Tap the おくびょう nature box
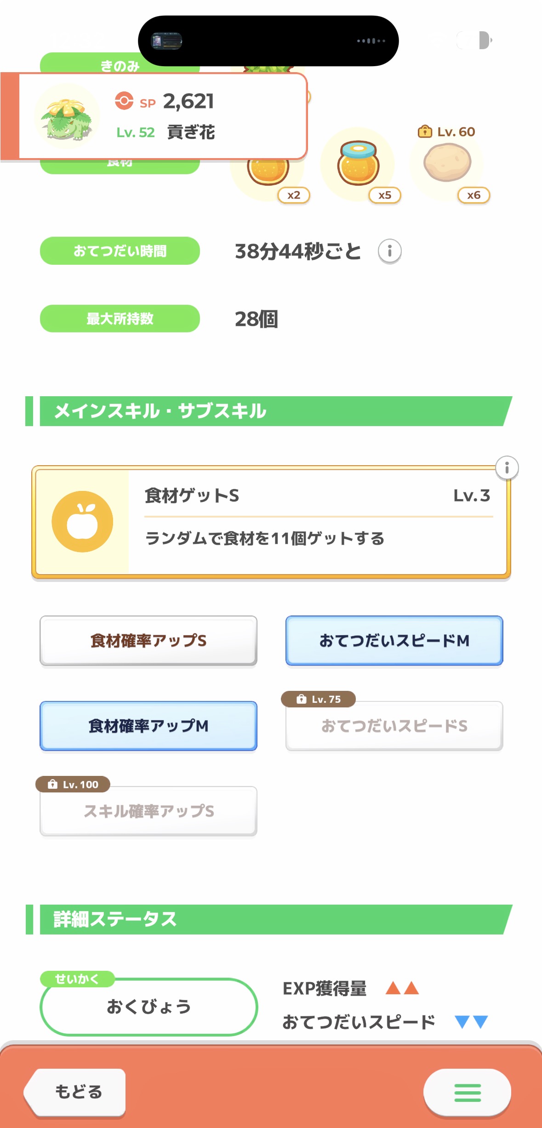The image size is (542, 1128). coord(148,1007)
